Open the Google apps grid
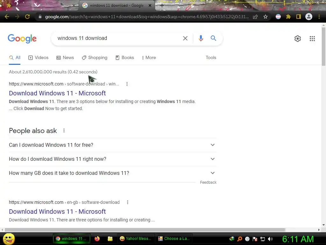This screenshot has width=326, height=245. [x=312, y=39]
